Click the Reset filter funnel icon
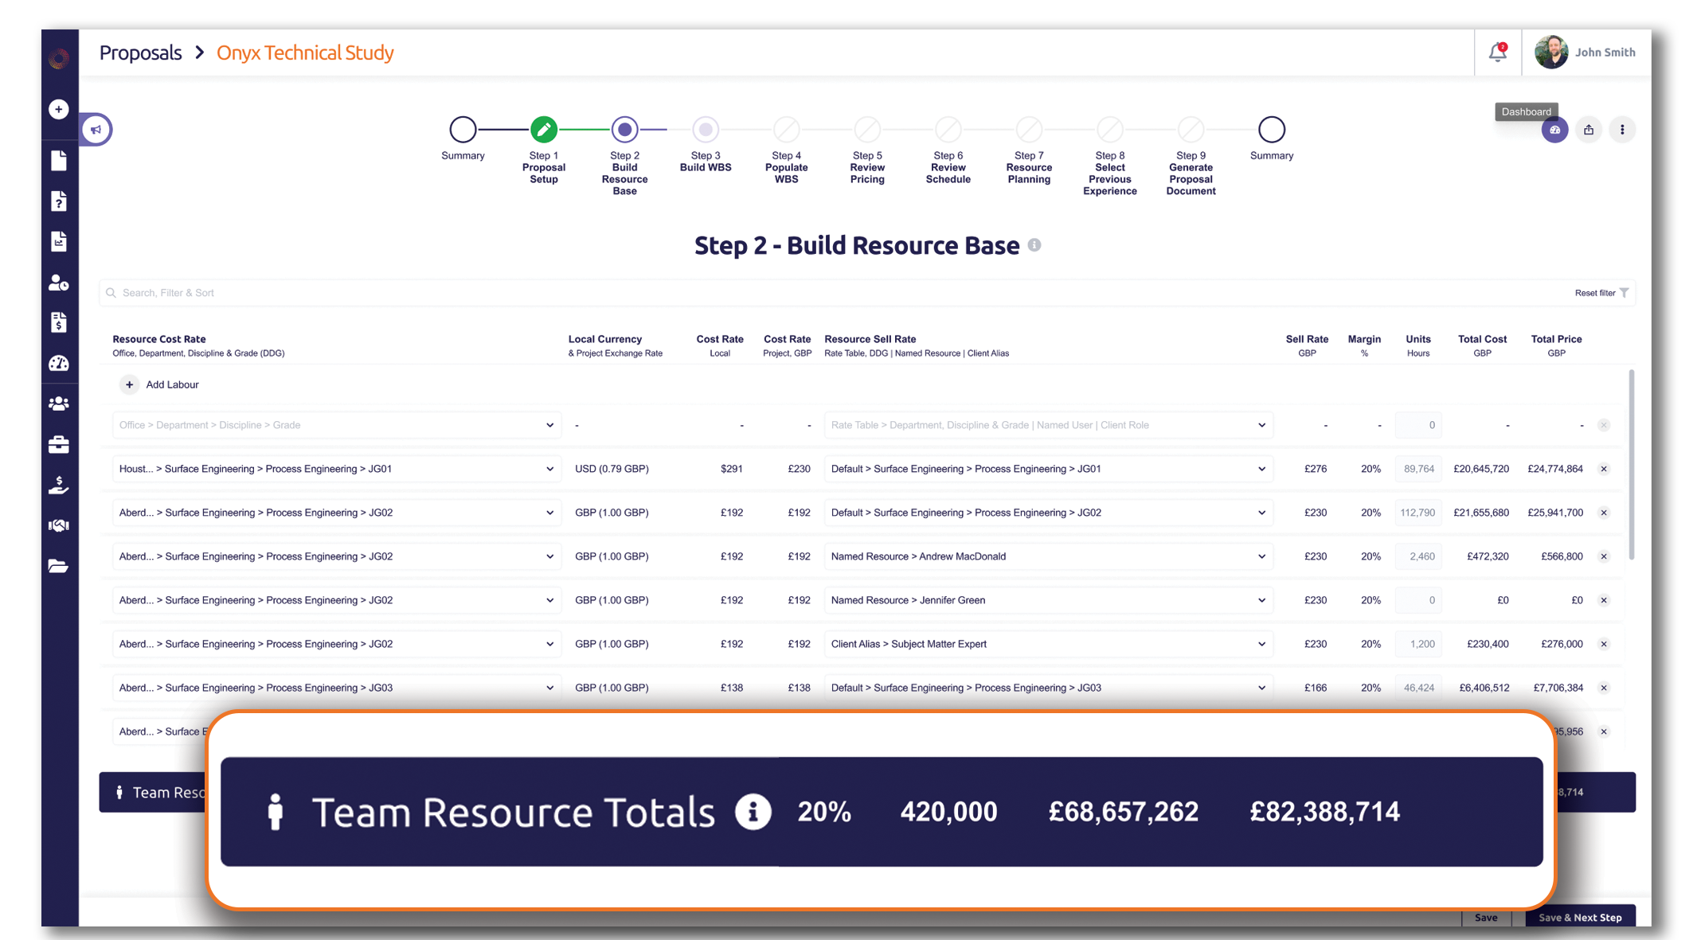 [1625, 293]
